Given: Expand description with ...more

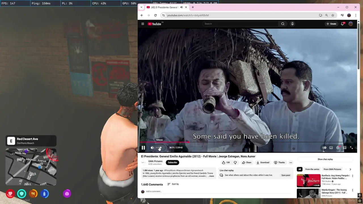Looking at the screenshot, I should pyautogui.click(x=211, y=176).
